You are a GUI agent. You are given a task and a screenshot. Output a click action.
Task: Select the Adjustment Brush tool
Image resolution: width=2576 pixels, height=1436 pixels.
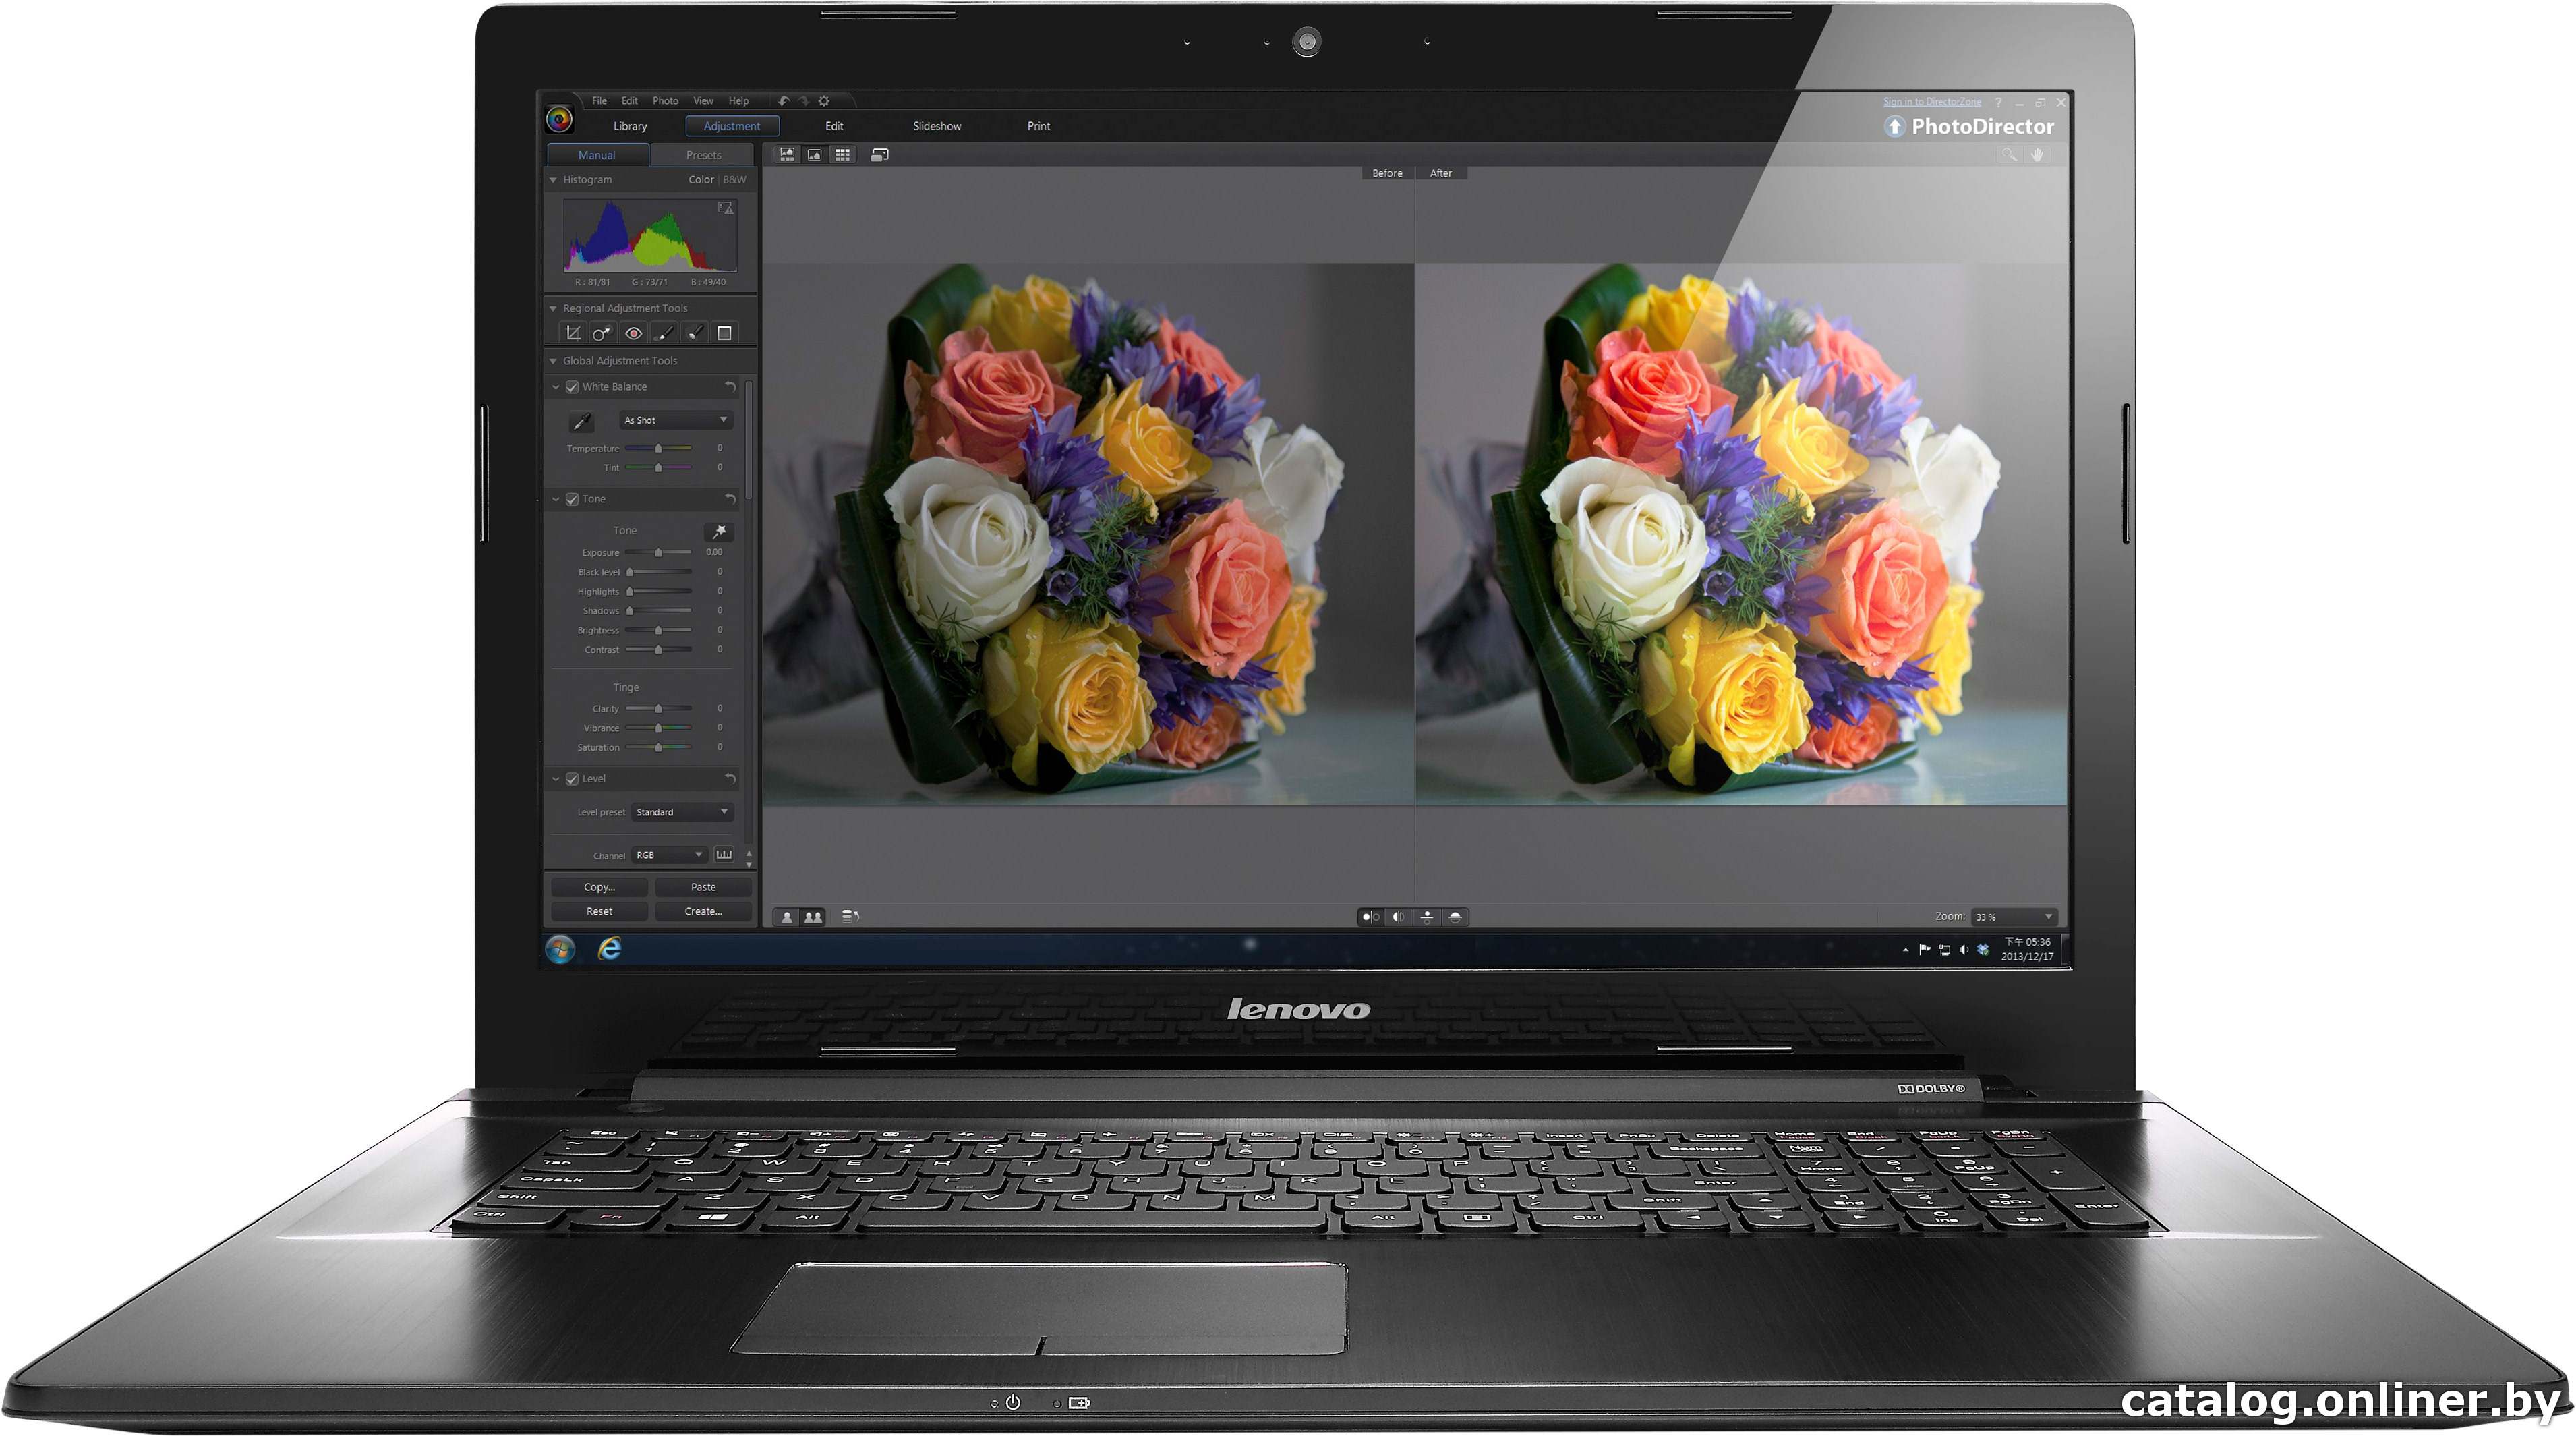[x=664, y=333]
